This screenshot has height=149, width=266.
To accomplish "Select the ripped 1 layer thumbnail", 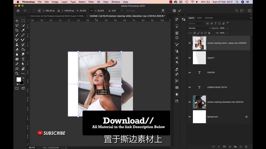I will (199, 58).
